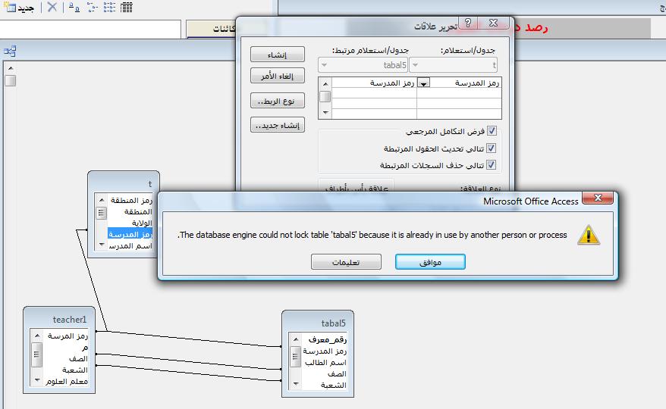666x409 pixels.
Task: Click the warning icon in the error dialog
Action: point(589,235)
